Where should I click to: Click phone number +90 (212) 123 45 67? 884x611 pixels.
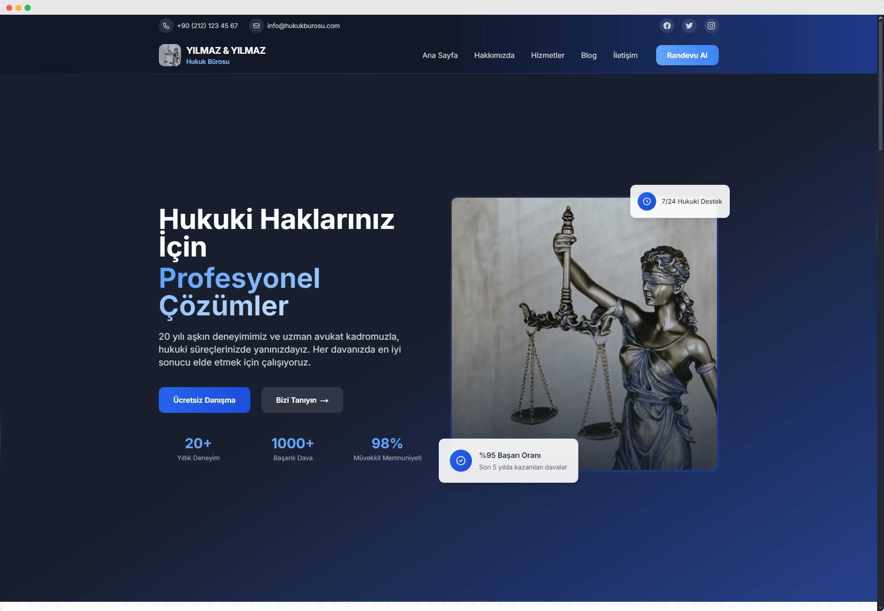coord(208,26)
